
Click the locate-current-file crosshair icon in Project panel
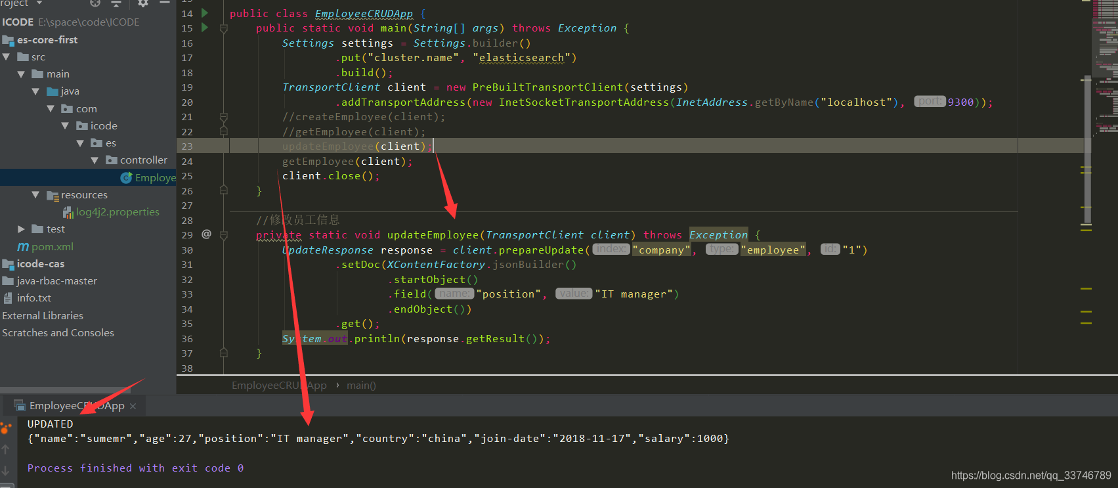point(95,3)
